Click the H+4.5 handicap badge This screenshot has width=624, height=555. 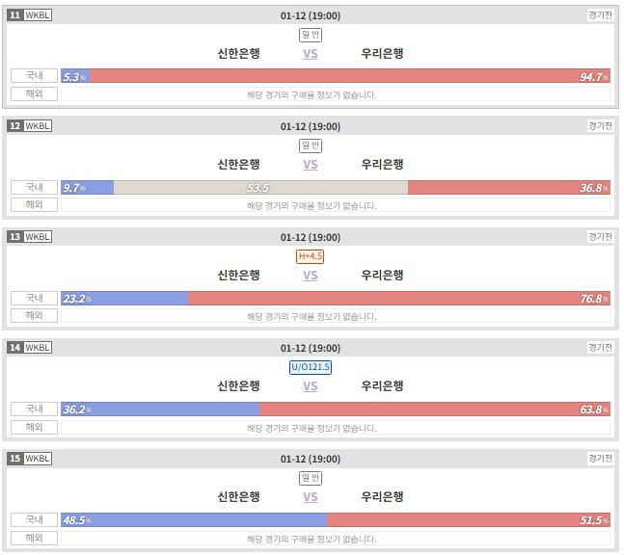(311, 256)
